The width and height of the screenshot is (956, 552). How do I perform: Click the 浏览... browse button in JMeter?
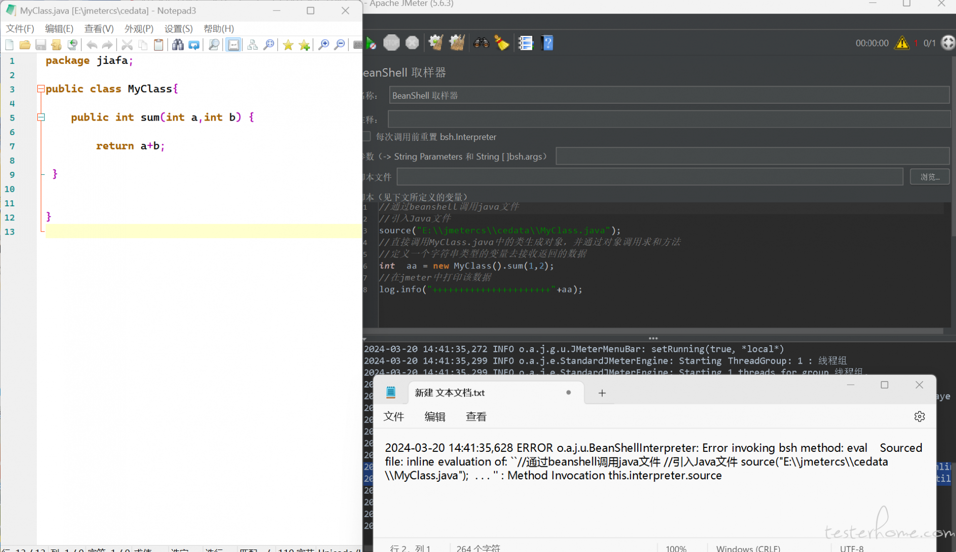(930, 177)
